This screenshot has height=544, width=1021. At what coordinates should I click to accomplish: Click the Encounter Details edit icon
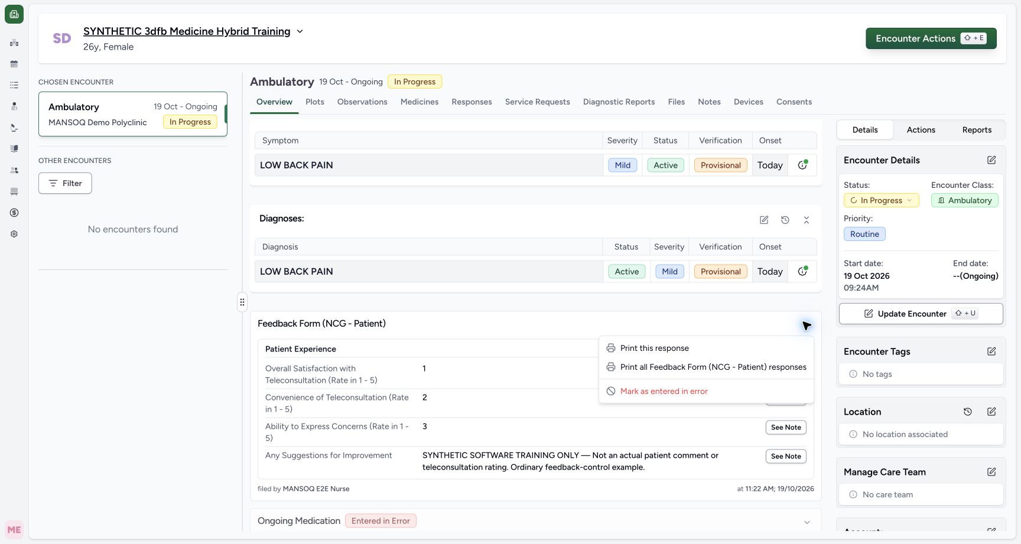coord(991,160)
